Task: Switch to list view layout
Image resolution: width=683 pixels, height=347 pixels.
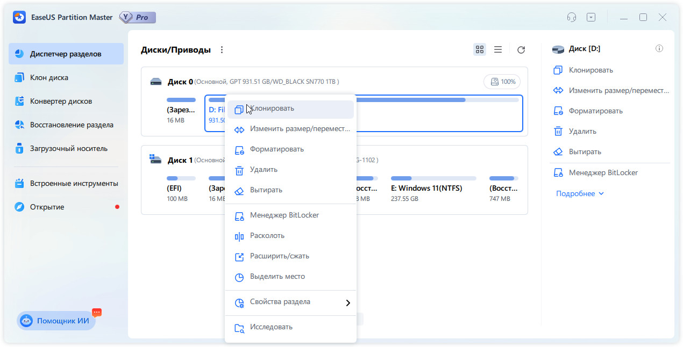Action: 498,49
